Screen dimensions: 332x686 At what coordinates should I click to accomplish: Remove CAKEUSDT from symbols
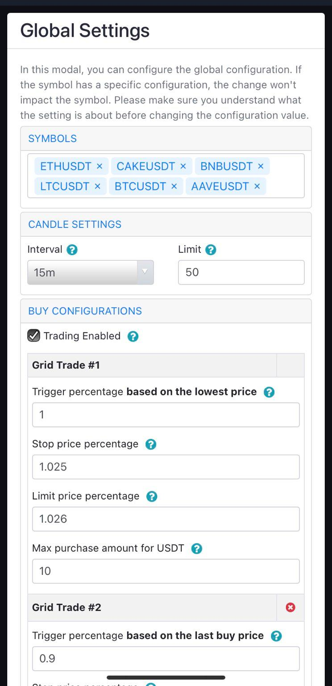click(183, 166)
